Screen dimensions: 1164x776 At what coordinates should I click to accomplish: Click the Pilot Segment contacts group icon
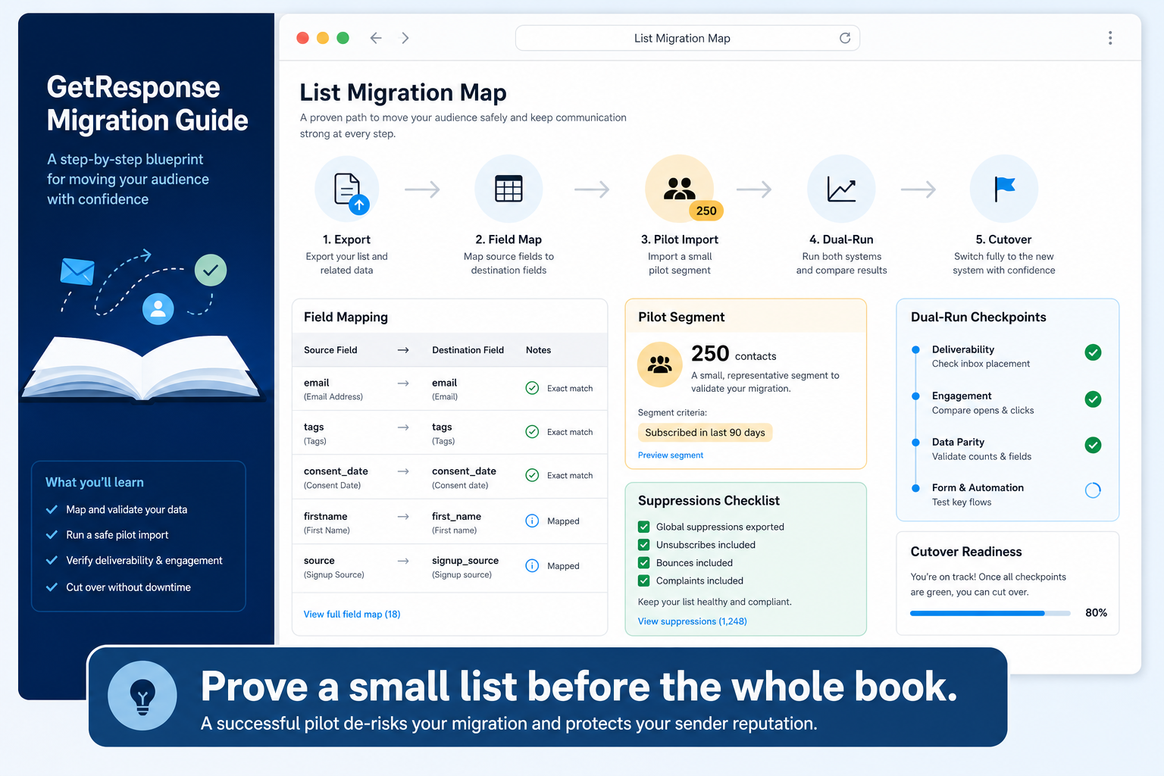[660, 365]
